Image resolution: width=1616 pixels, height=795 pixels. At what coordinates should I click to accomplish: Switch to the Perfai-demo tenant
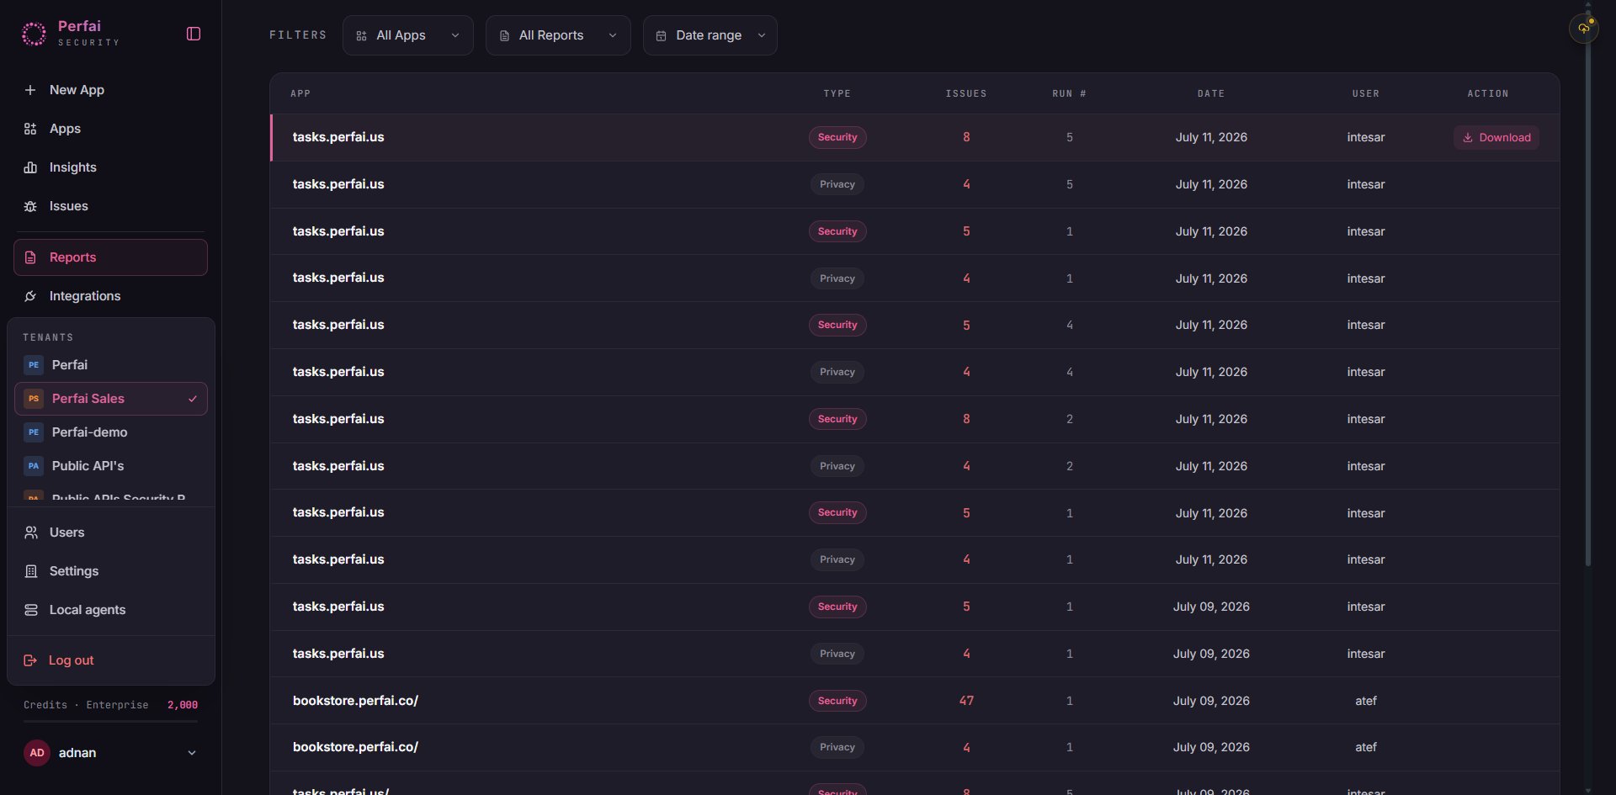110,432
